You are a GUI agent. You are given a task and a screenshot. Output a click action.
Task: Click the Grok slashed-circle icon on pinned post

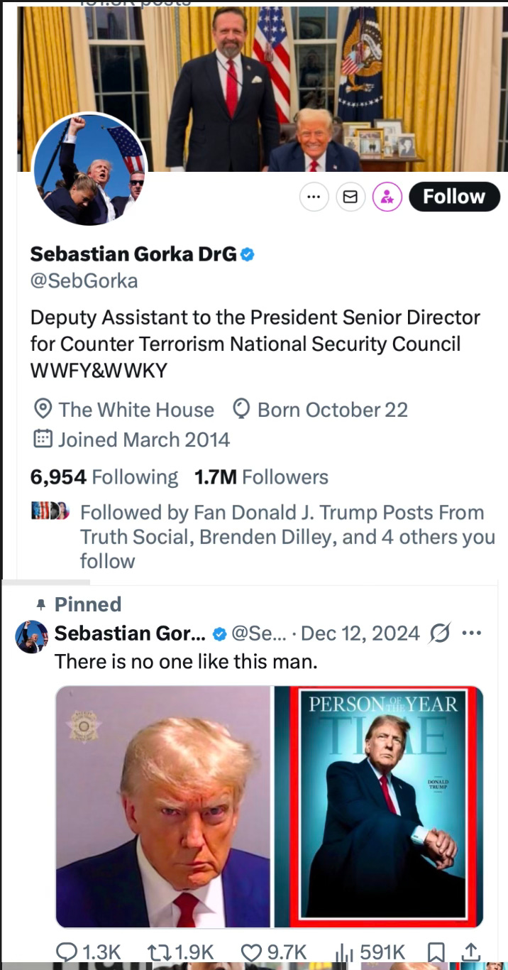pyautogui.click(x=441, y=633)
